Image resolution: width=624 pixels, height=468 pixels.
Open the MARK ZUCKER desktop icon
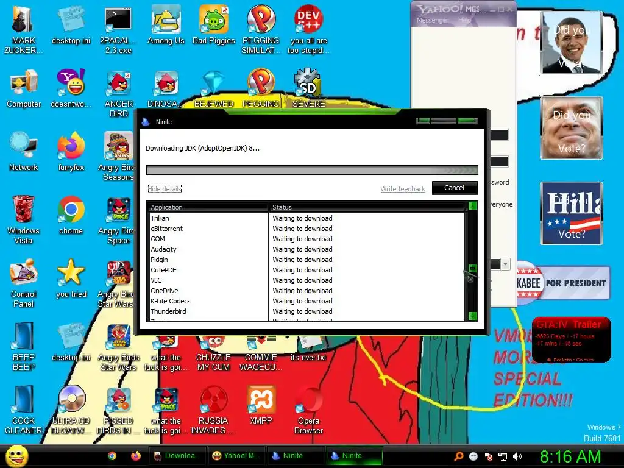pos(23,29)
